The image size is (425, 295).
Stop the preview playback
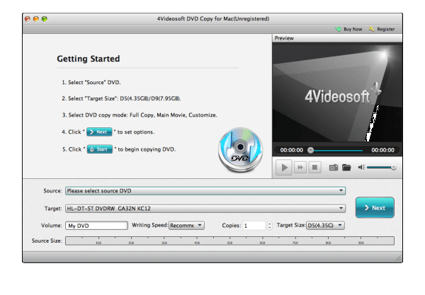[314, 168]
